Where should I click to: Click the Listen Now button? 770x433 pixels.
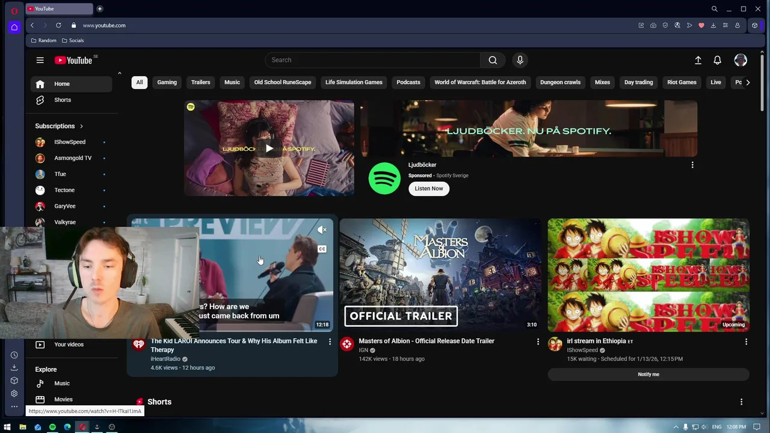click(x=429, y=188)
